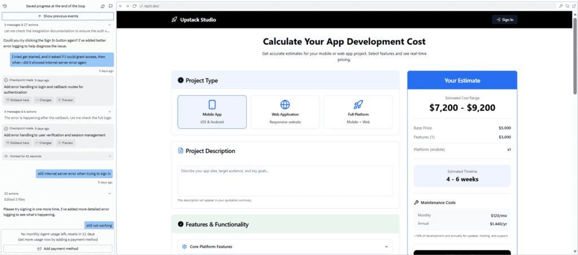Viewport: 578px width, 255px height.
Task: Click the Maintenance Costs wrench icon
Action: [416, 203]
